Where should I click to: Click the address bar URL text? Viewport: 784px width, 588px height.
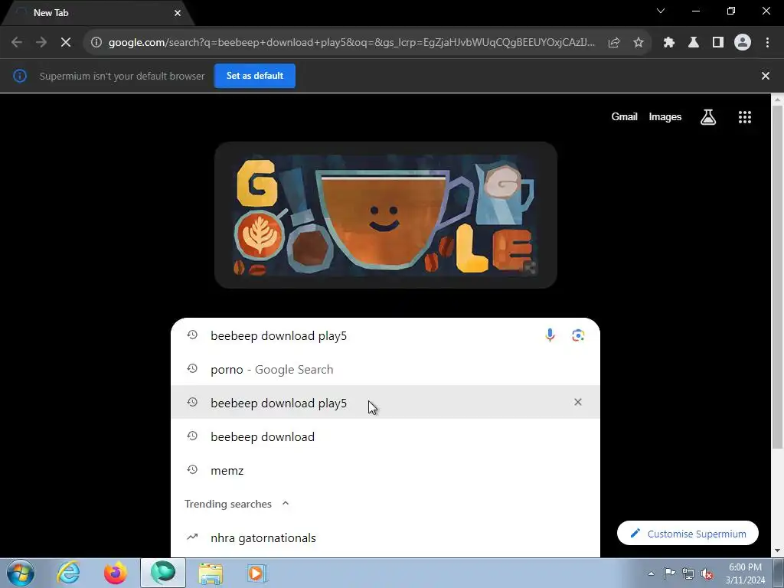(x=351, y=43)
